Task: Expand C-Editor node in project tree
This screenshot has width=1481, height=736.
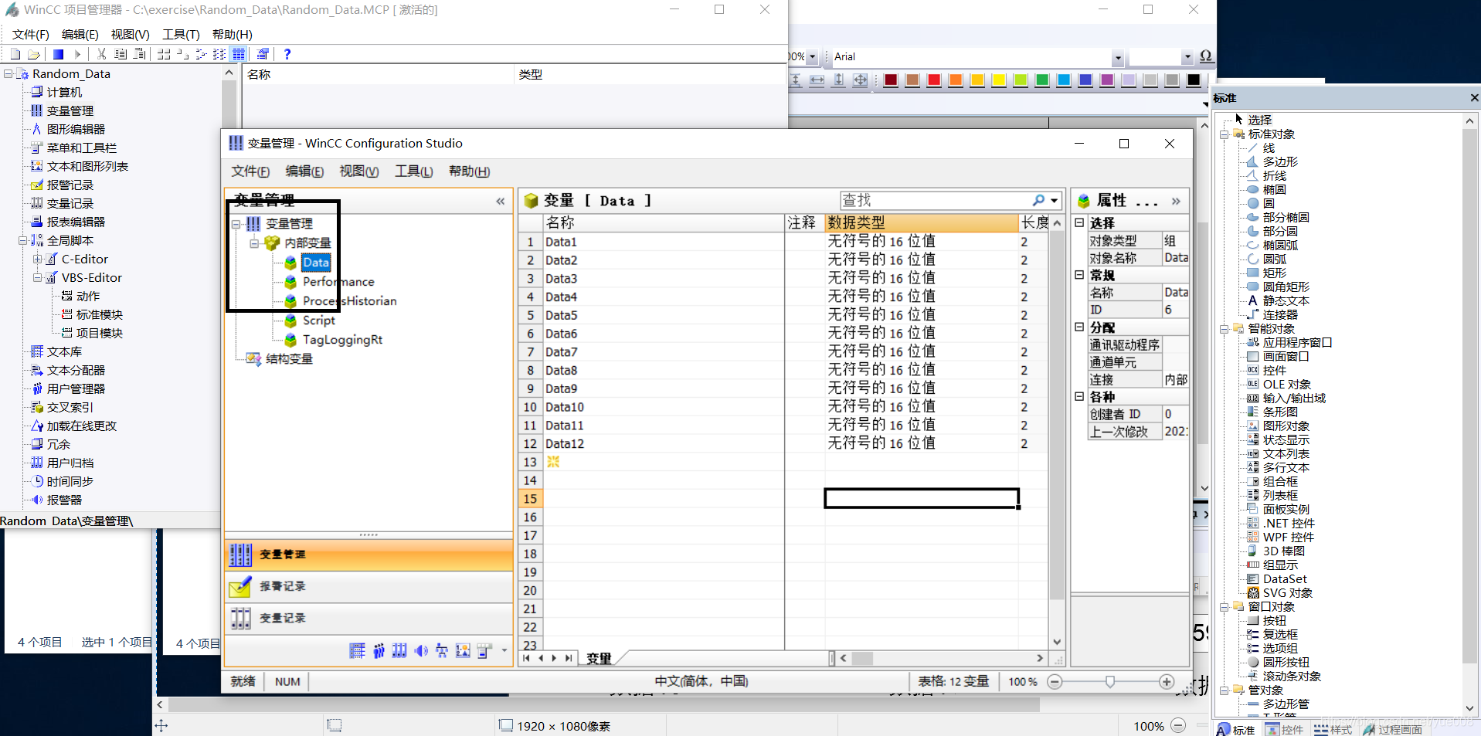Action: [37, 259]
